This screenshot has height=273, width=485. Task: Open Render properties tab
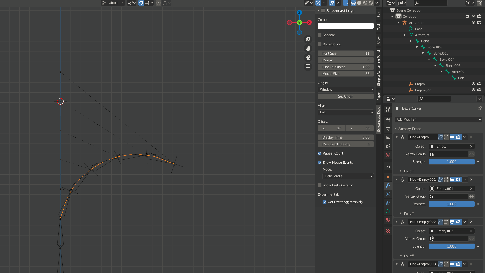[388, 120]
